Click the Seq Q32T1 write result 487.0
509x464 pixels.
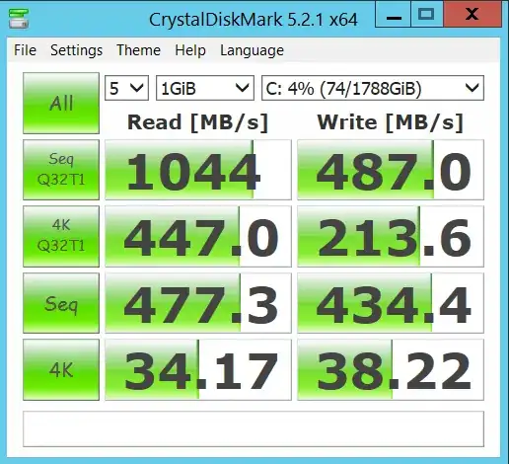(x=391, y=170)
